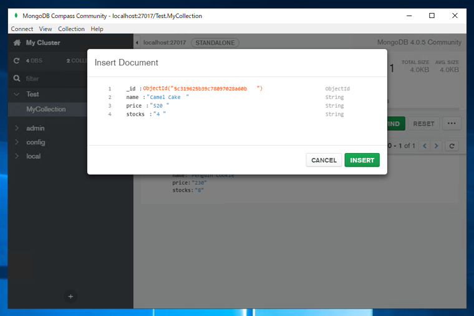Change the ObjectId type for _id
The image size is (474, 316).
(x=337, y=89)
